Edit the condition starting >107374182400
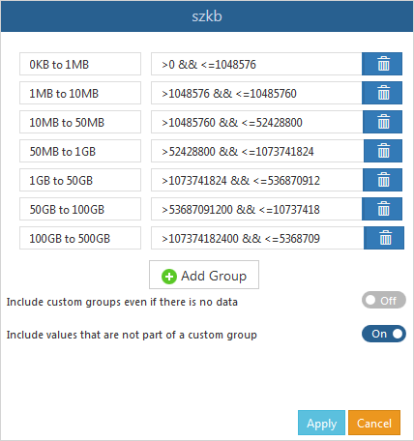The width and height of the screenshot is (414, 441). pos(257,238)
